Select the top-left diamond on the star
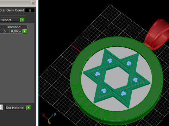Image resolution: width=169 pixels, height=126 pixels. click(110, 61)
